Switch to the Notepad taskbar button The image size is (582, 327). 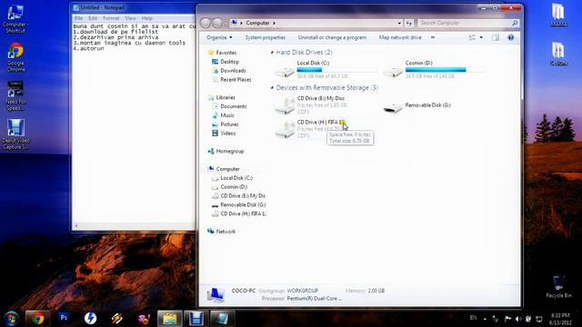click(222, 318)
